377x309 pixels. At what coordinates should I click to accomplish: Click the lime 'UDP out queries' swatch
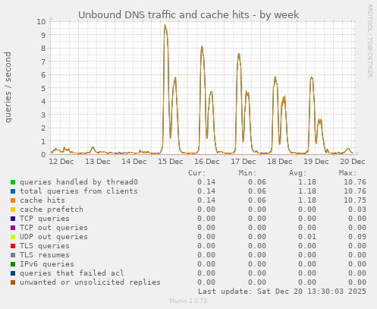[13, 237]
